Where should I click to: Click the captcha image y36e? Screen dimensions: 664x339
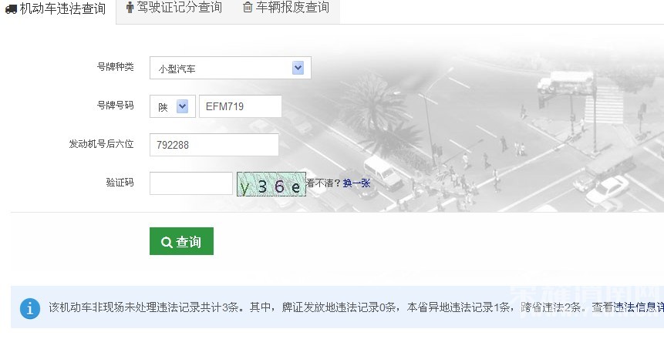pyautogui.click(x=271, y=184)
